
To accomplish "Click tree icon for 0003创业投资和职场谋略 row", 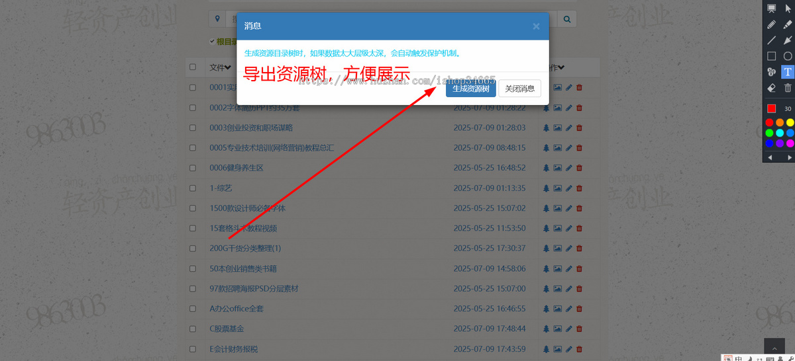I will click(x=547, y=128).
